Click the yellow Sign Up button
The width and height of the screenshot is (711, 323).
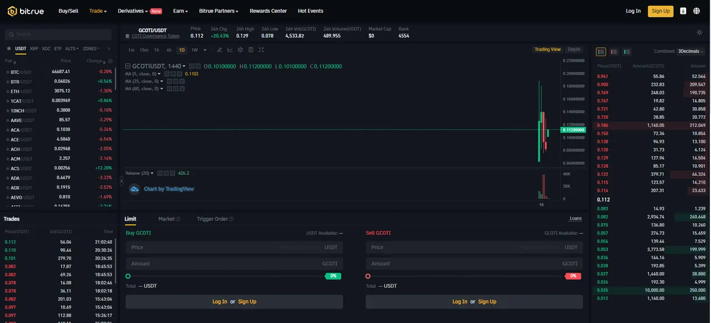[660, 11]
